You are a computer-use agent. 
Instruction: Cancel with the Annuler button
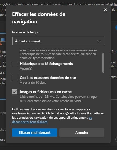coord(82,132)
